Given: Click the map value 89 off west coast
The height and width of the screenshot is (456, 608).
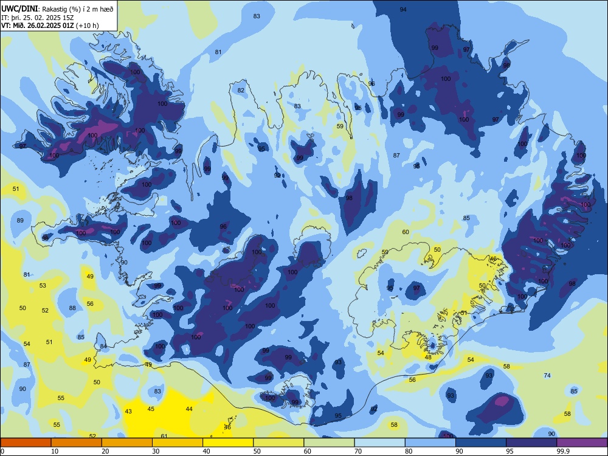Looking at the screenshot, I should pos(20,220).
